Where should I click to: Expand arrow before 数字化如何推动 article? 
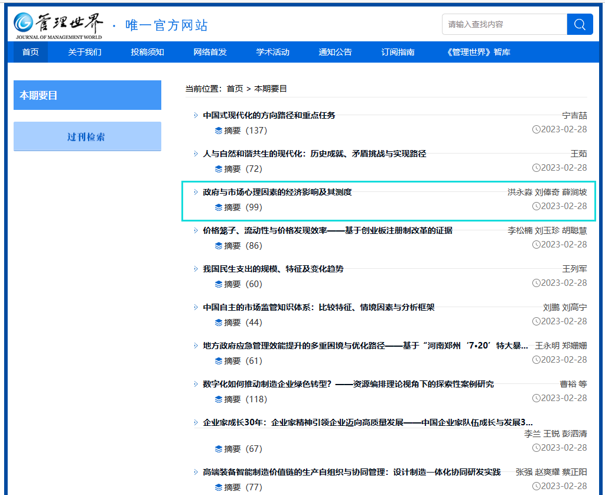tap(196, 384)
